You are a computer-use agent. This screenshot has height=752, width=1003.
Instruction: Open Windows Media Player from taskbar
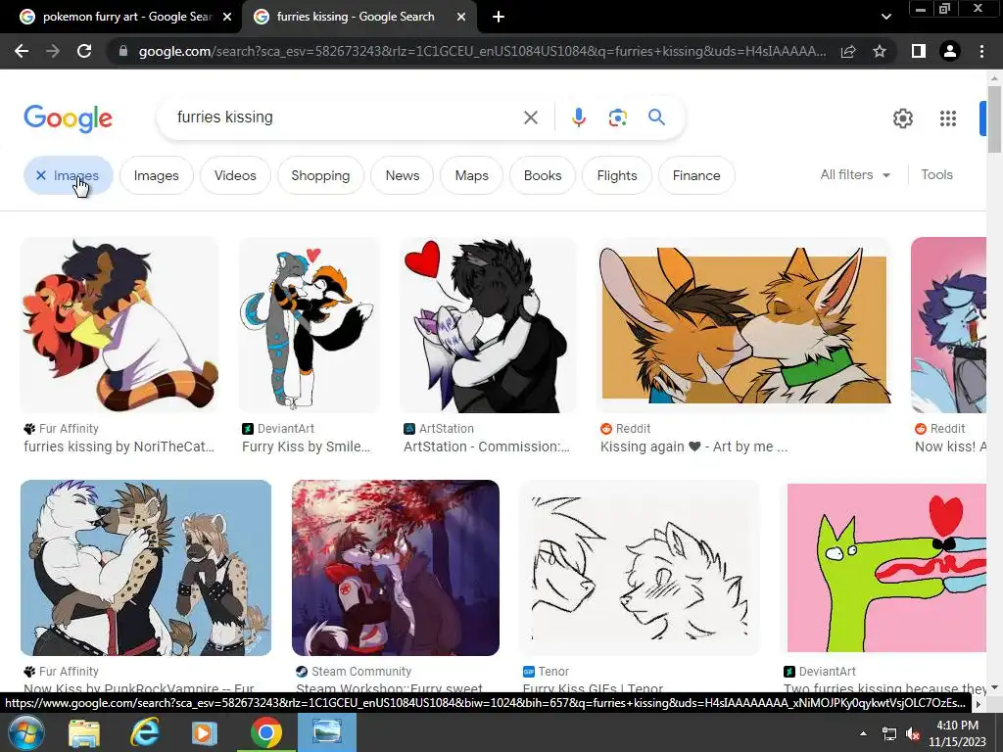(x=204, y=732)
